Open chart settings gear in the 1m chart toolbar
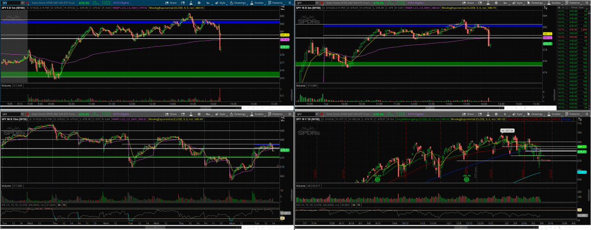 tap(199, 3)
